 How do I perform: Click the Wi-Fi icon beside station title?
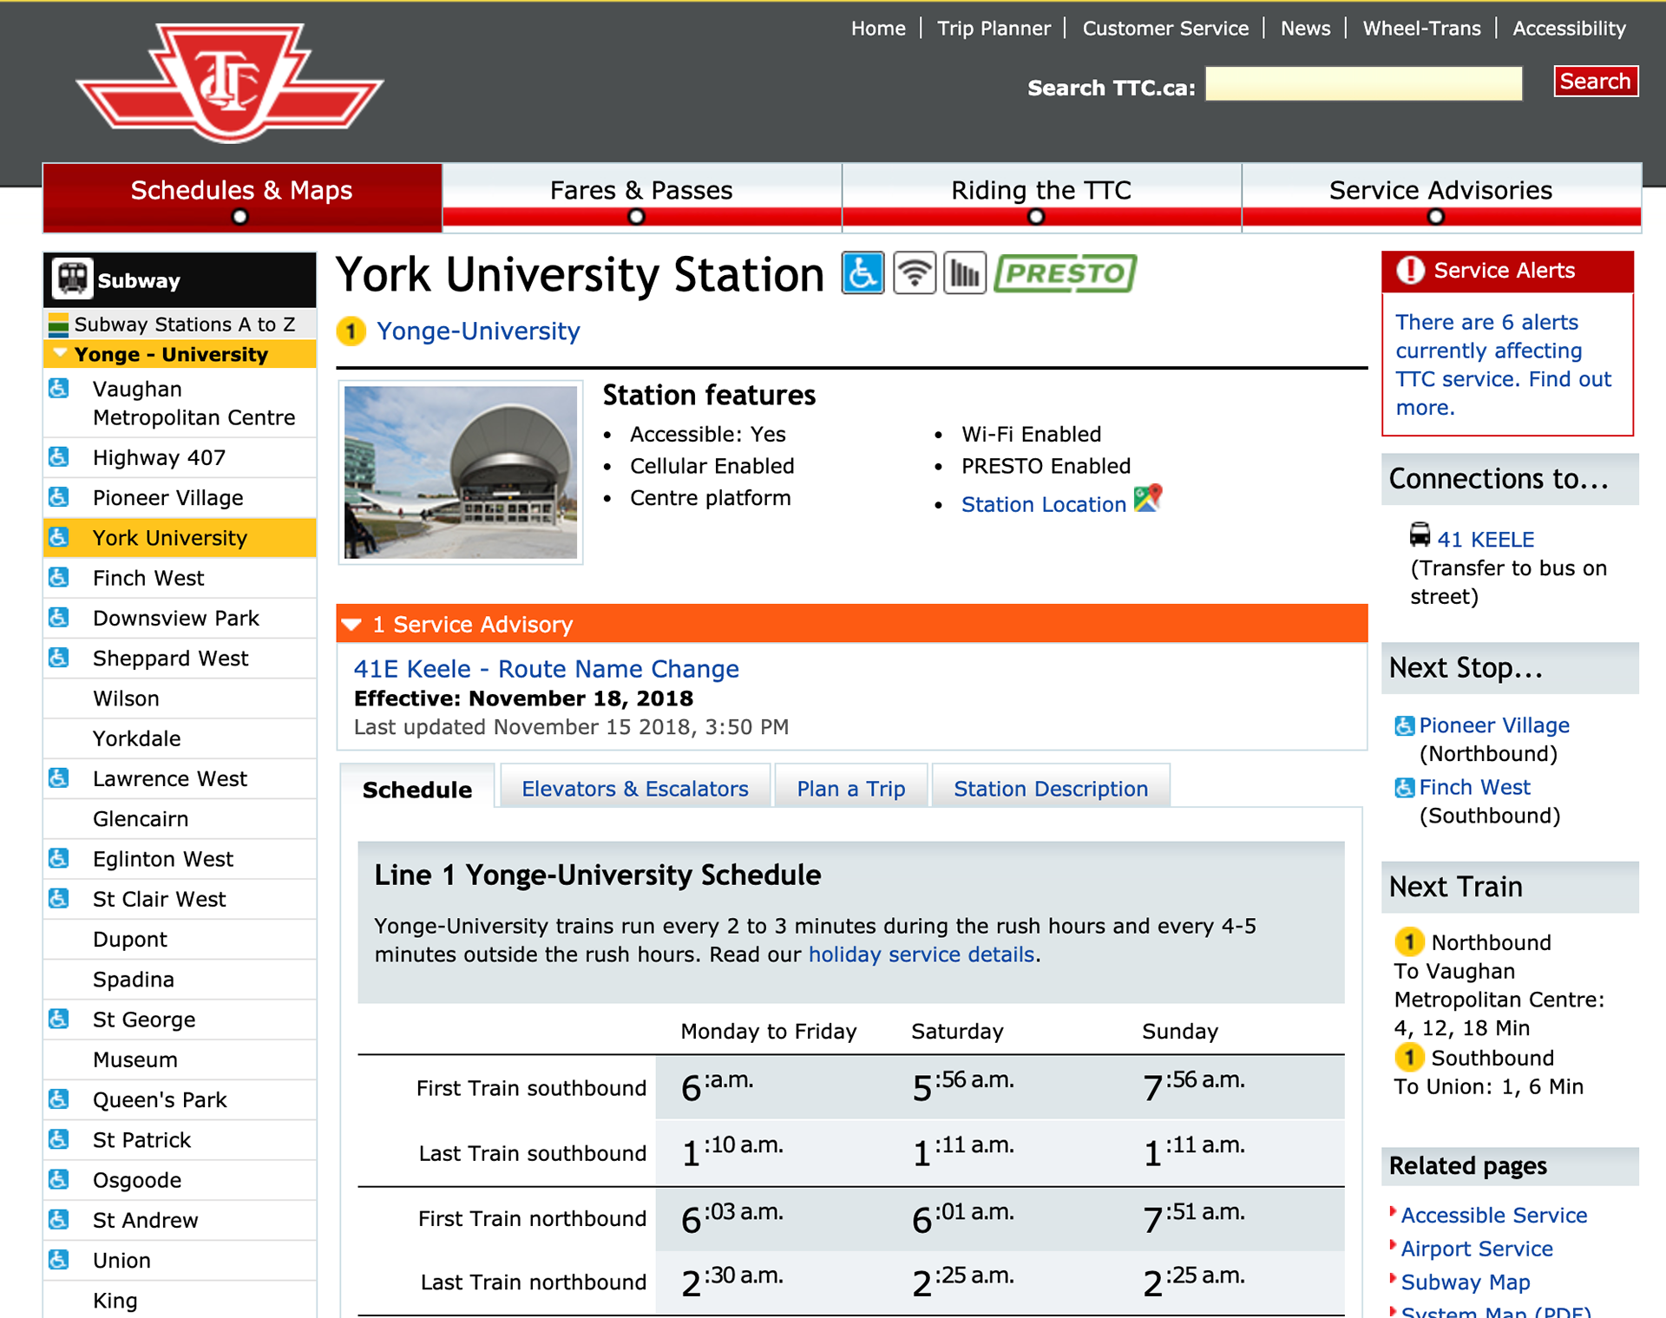tap(915, 274)
